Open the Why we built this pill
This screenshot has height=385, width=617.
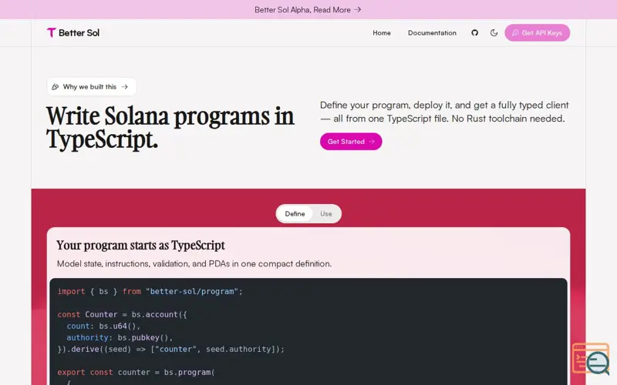point(92,86)
